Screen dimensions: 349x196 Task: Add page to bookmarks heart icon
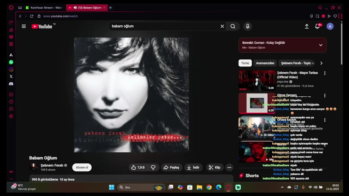tap(335, 16)
